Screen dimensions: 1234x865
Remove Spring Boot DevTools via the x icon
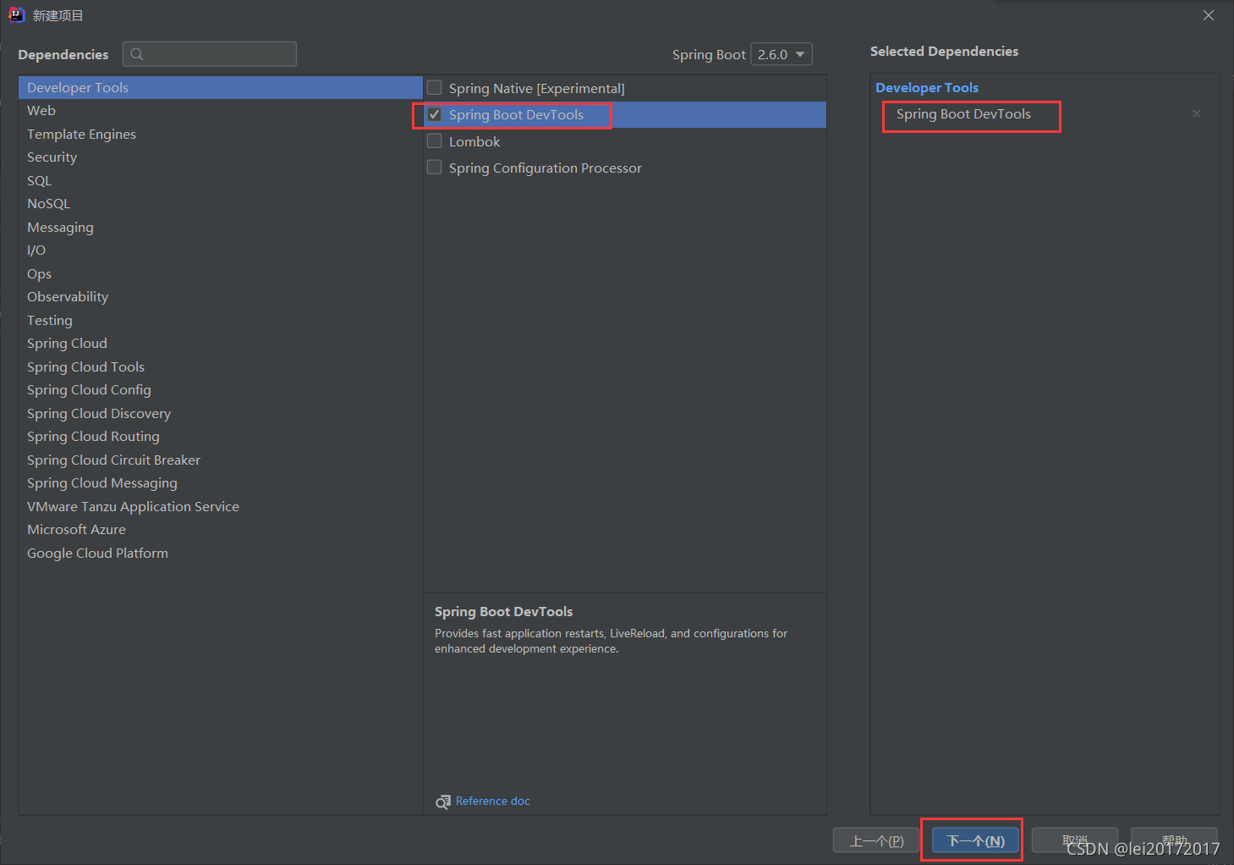pos(1196,113)
